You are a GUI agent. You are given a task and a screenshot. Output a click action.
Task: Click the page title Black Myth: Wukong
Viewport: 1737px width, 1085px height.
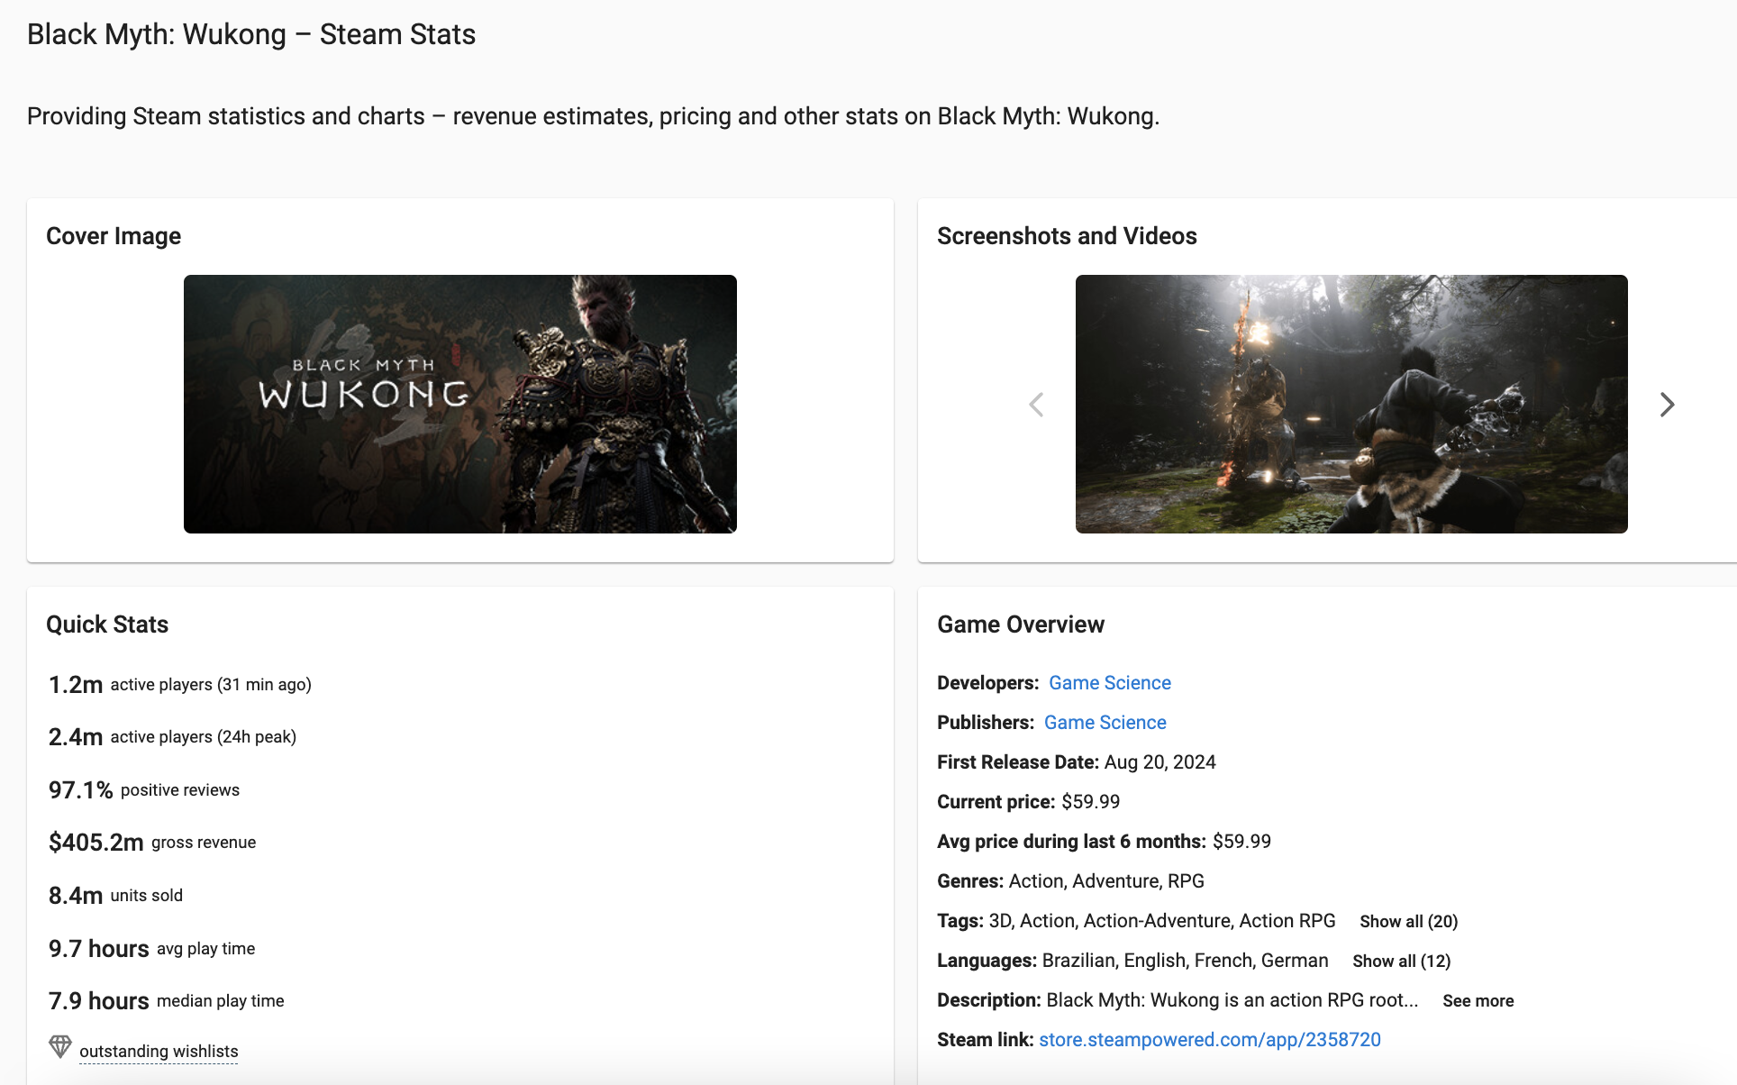pos(250,34)
